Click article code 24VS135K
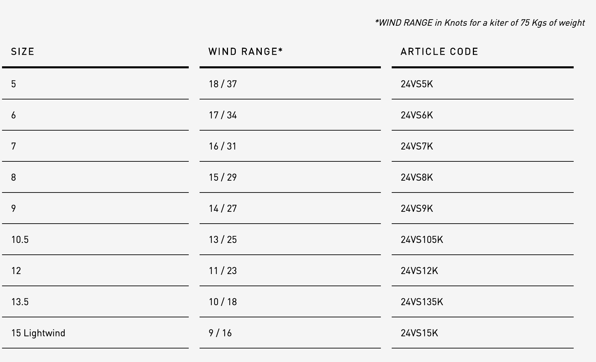This screenshot has height=362, width=596. [422, 302]
